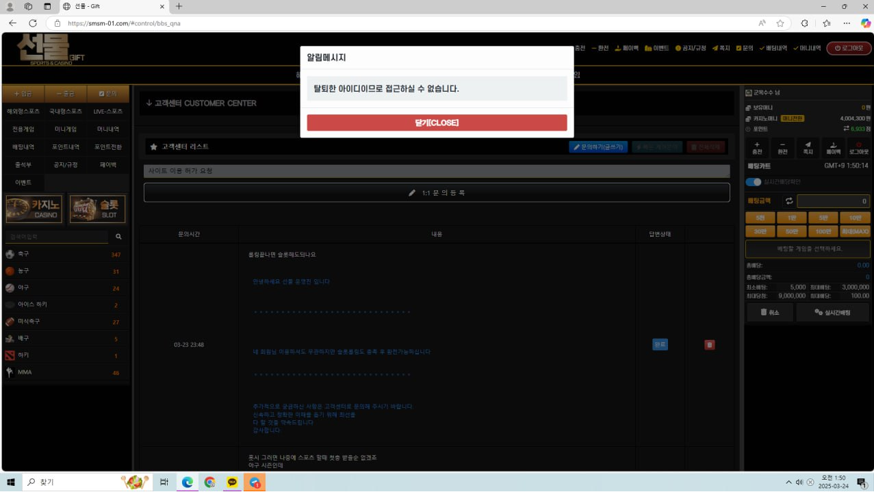
Task: Expand the MMA sport category
Action: point(25,372)
